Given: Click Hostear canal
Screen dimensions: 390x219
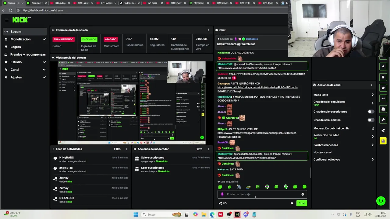Looking at the screenshot, I should pyautogui.click(x=322, y=152).
